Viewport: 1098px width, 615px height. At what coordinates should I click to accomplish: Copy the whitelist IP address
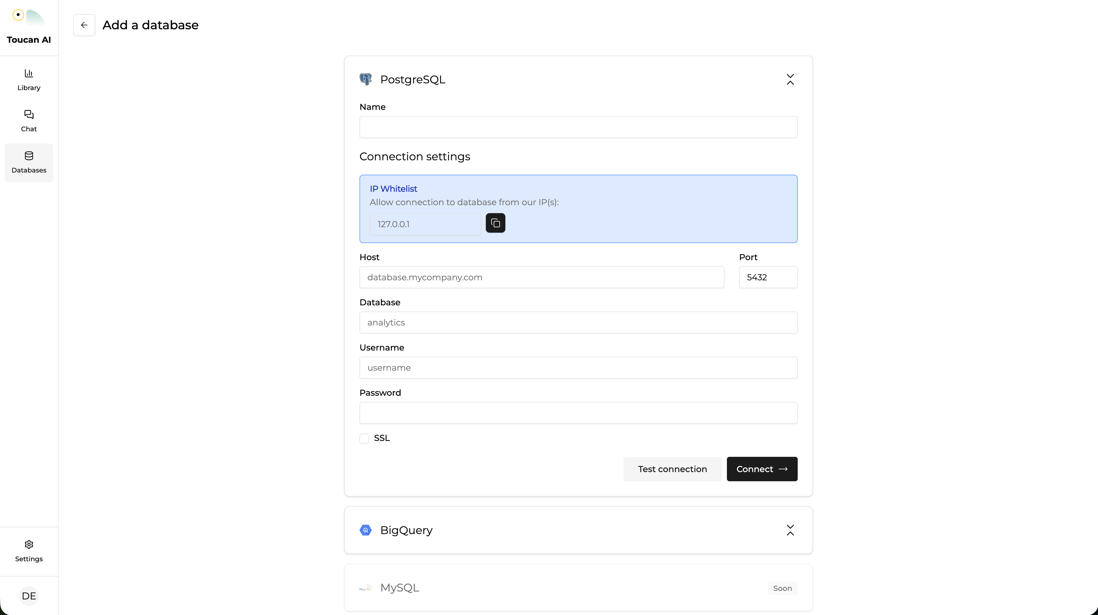click(495, 223)
